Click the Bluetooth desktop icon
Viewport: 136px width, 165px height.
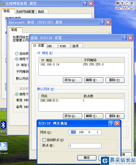pos(3,125)
